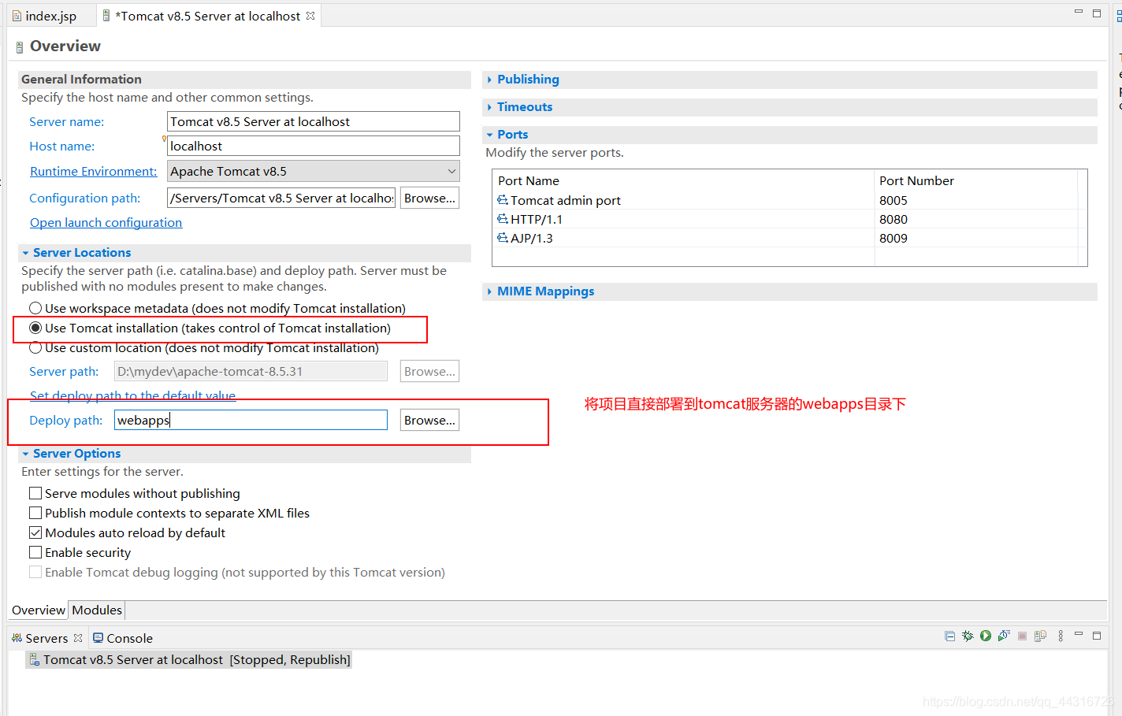
Task: Click the Server name input field
Action: pos(313,121)
